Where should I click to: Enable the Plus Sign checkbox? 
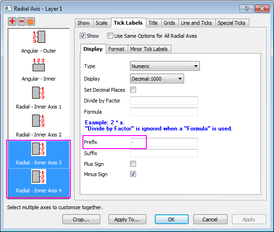133,164
